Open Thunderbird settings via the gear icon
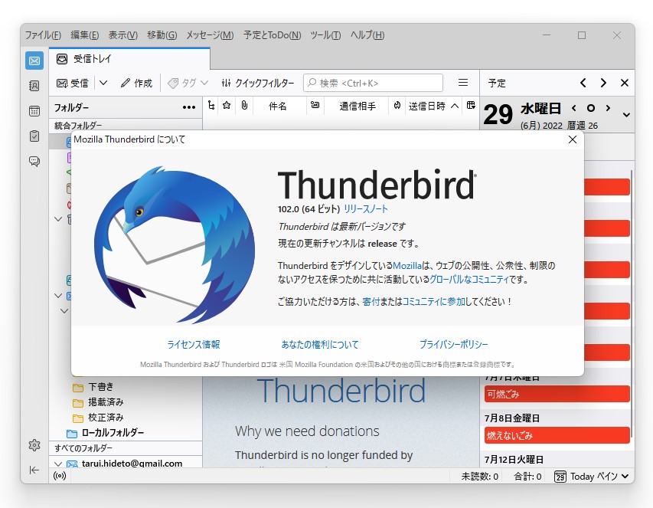 coord(34,444)
